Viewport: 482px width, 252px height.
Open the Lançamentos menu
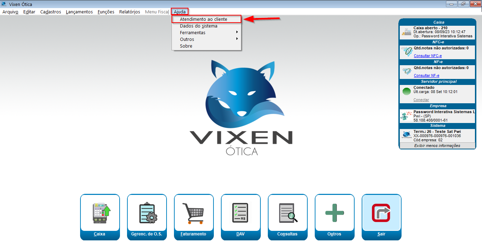[x=79, y=12]
